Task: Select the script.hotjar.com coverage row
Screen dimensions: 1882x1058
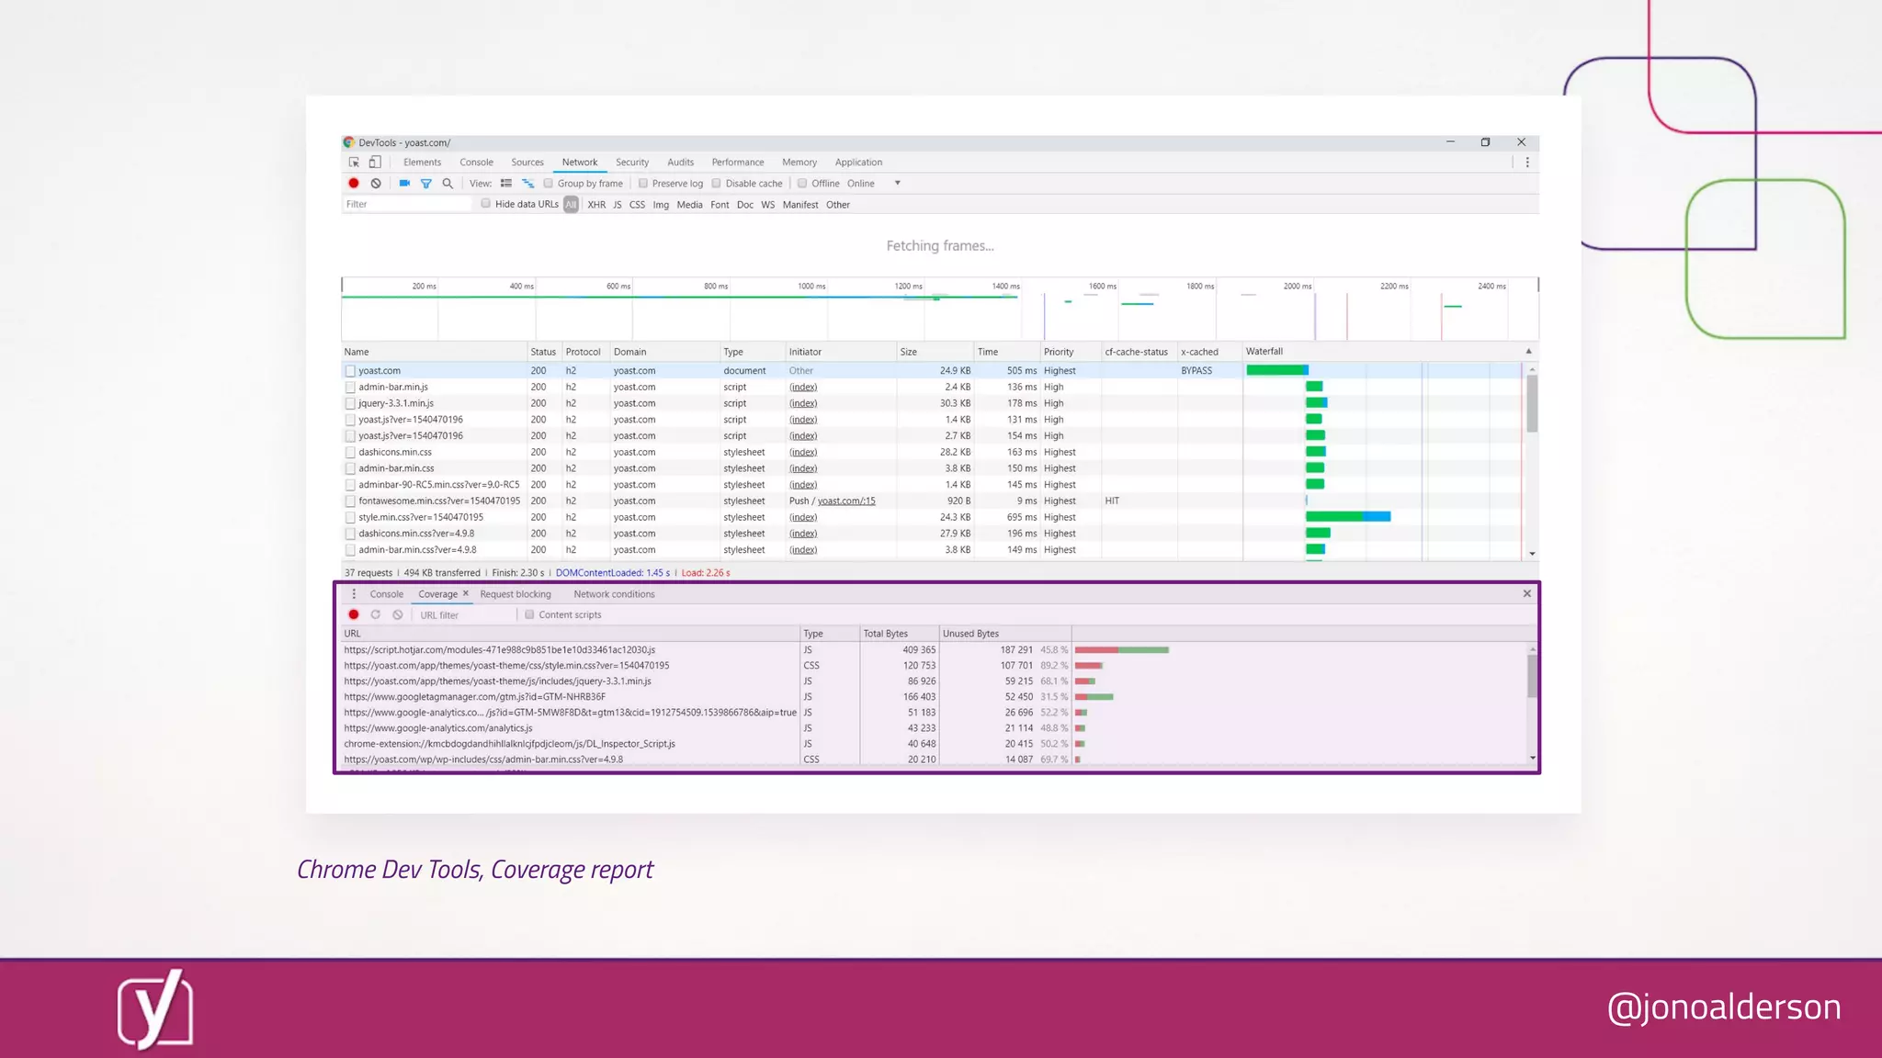Action: tap(935, 650)
